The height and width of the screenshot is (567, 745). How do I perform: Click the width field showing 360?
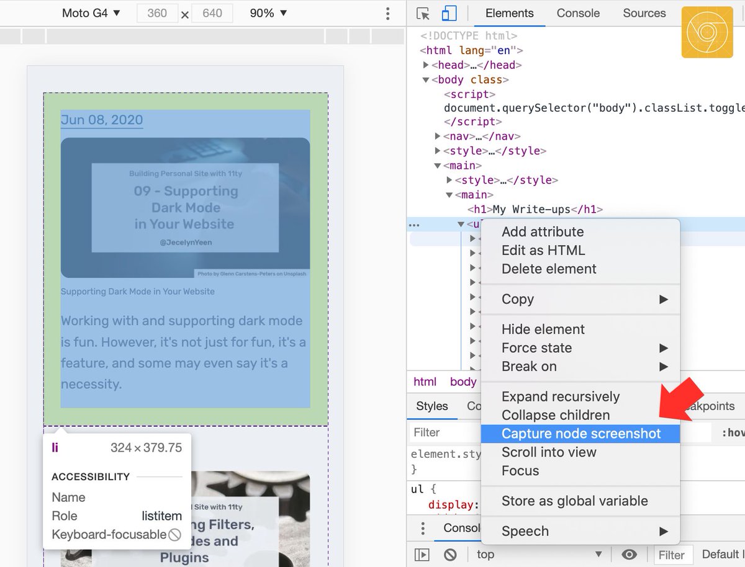tap(157, 13)
